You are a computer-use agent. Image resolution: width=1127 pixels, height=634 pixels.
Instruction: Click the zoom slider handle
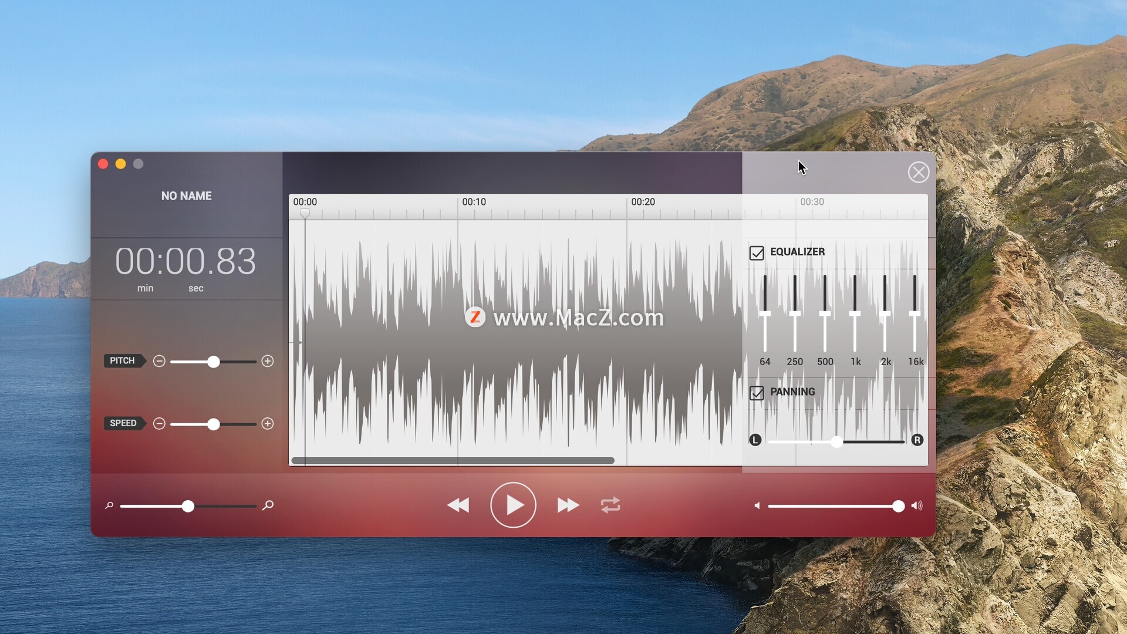tap(188, 506)
